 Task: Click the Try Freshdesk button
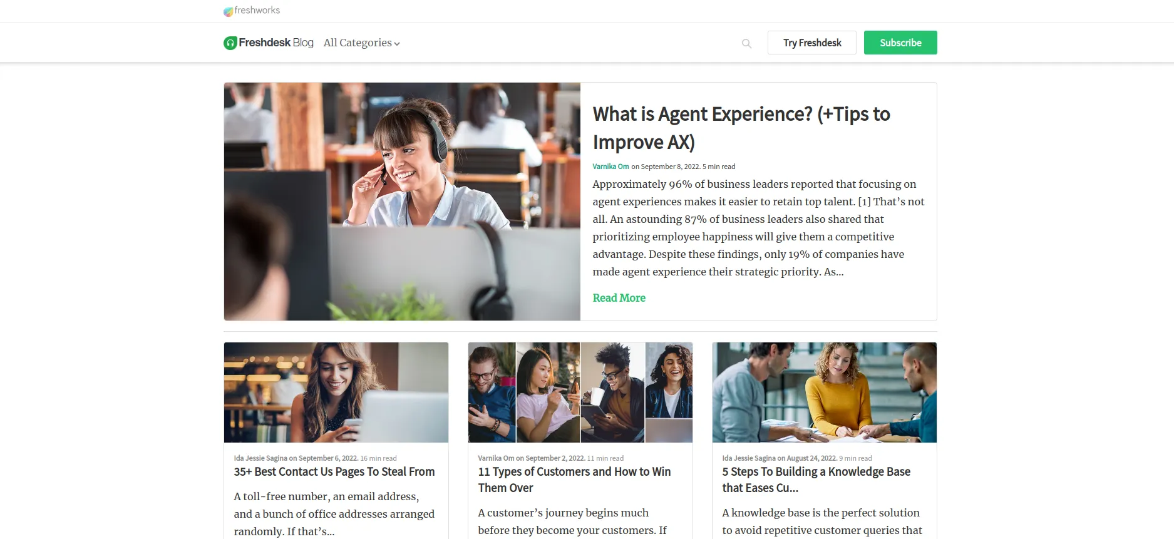812,43
